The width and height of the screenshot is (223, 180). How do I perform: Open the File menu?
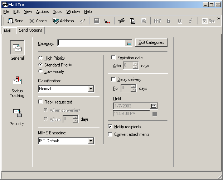pyautogui.click(x=6, y=11)
